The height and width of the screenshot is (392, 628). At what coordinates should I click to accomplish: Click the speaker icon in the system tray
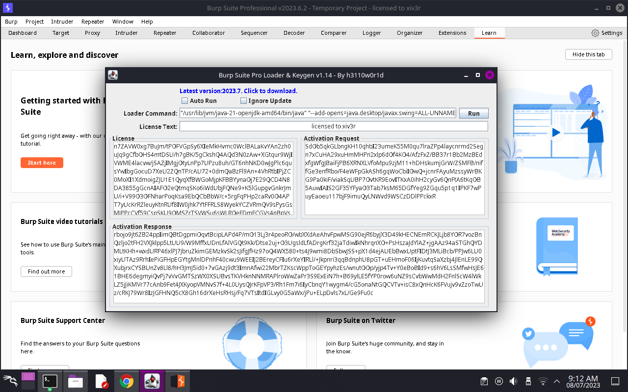pyautogui.click(x=513, y=381)
